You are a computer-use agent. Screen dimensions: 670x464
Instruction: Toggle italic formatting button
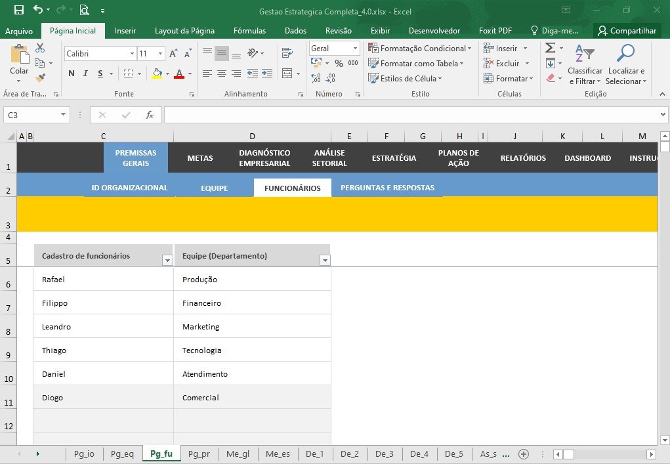85,74
